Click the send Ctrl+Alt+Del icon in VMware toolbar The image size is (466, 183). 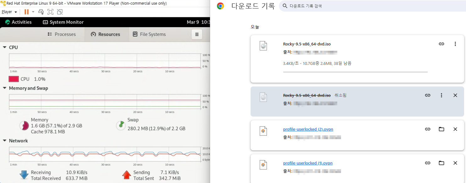click(41, 12)
